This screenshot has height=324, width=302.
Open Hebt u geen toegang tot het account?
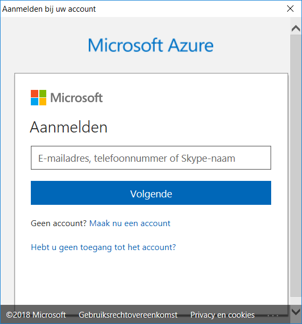point(103,247)
